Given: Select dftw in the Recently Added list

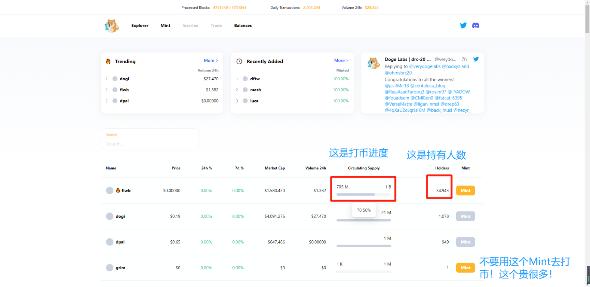Looking at the screenshot, I should pos(255,79).
